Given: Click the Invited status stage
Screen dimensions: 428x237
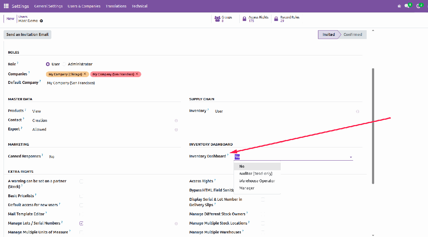Looking at the screenshot, I should click(328, 34).
